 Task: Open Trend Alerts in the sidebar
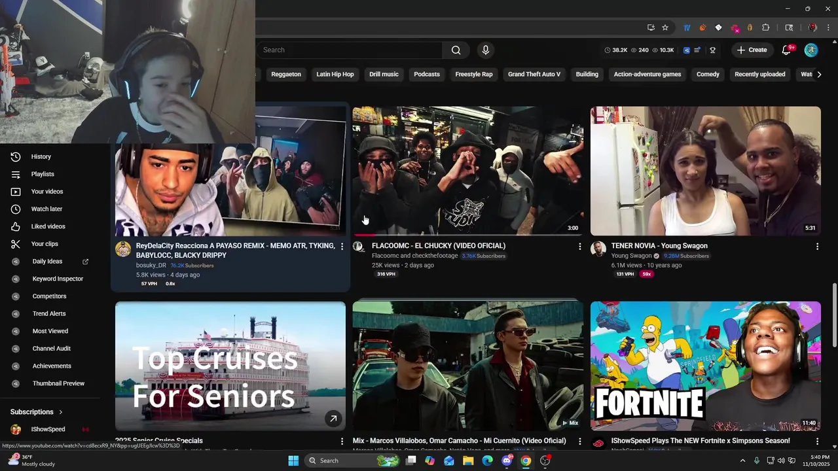[50, 314]
